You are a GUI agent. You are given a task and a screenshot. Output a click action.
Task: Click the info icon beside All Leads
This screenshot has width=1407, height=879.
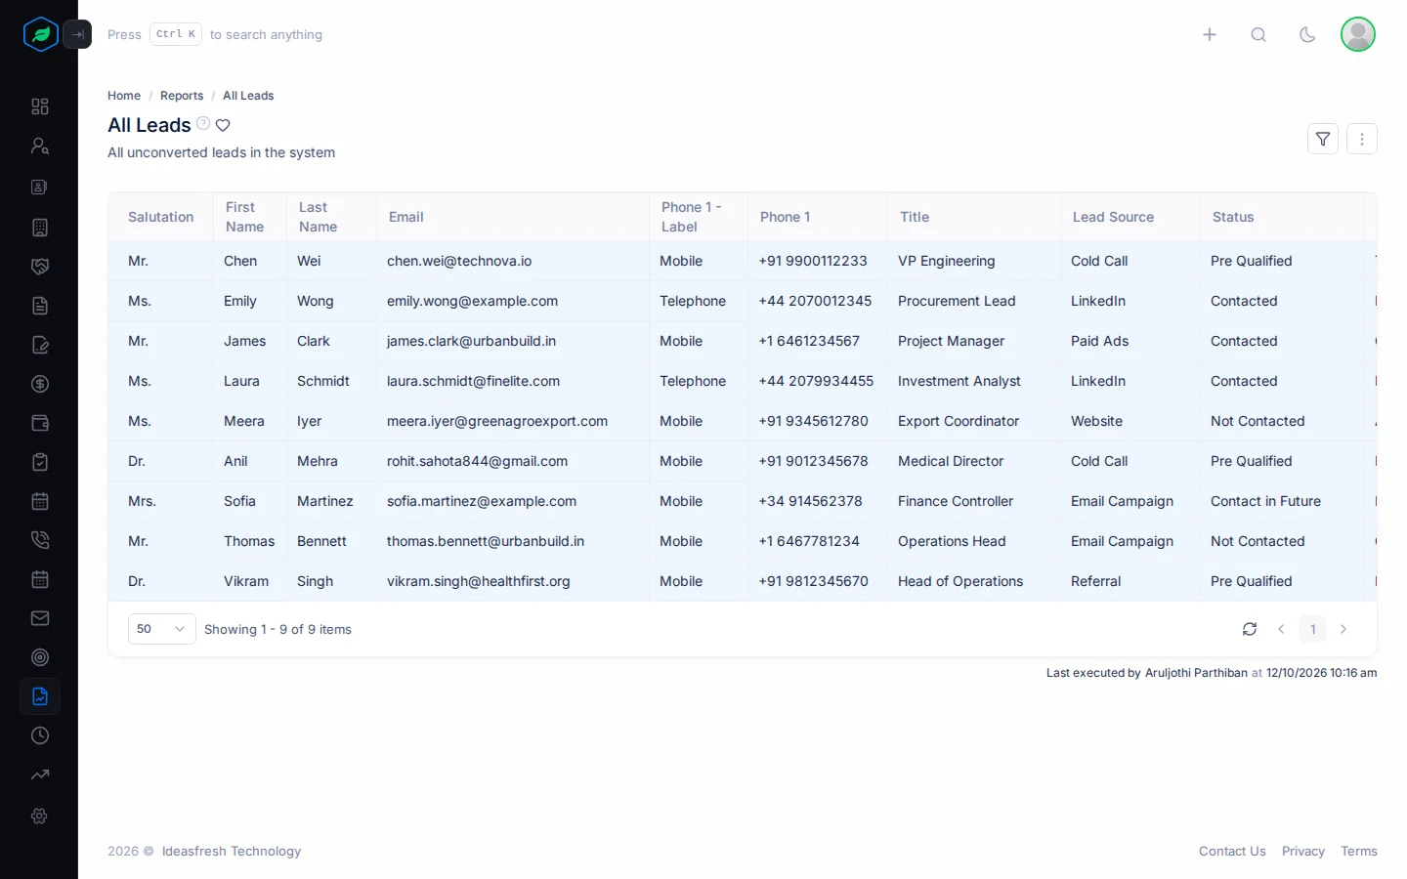(x=203, y=123)
